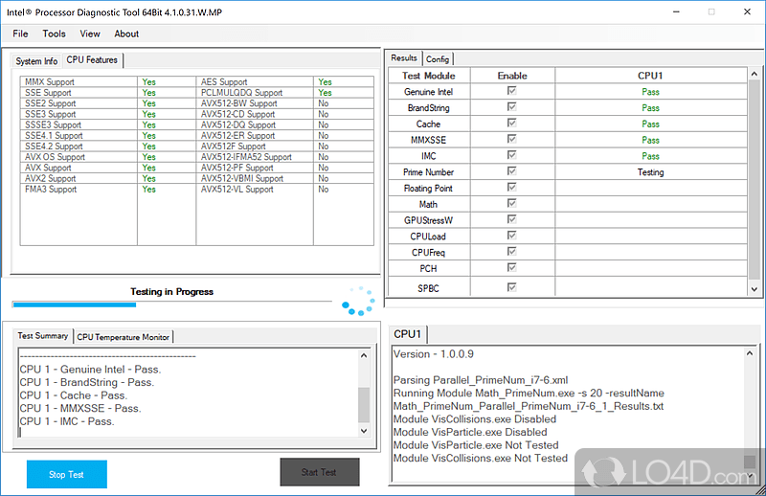
Task: Switch to the Results tab
Action: point(404,57)
